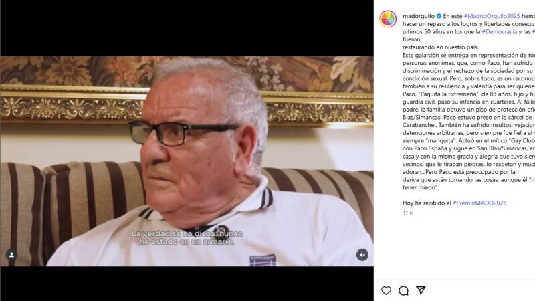Open the madorgullo username profile link
Viewport: 535px width, 301px height.
tap(419, 16)
